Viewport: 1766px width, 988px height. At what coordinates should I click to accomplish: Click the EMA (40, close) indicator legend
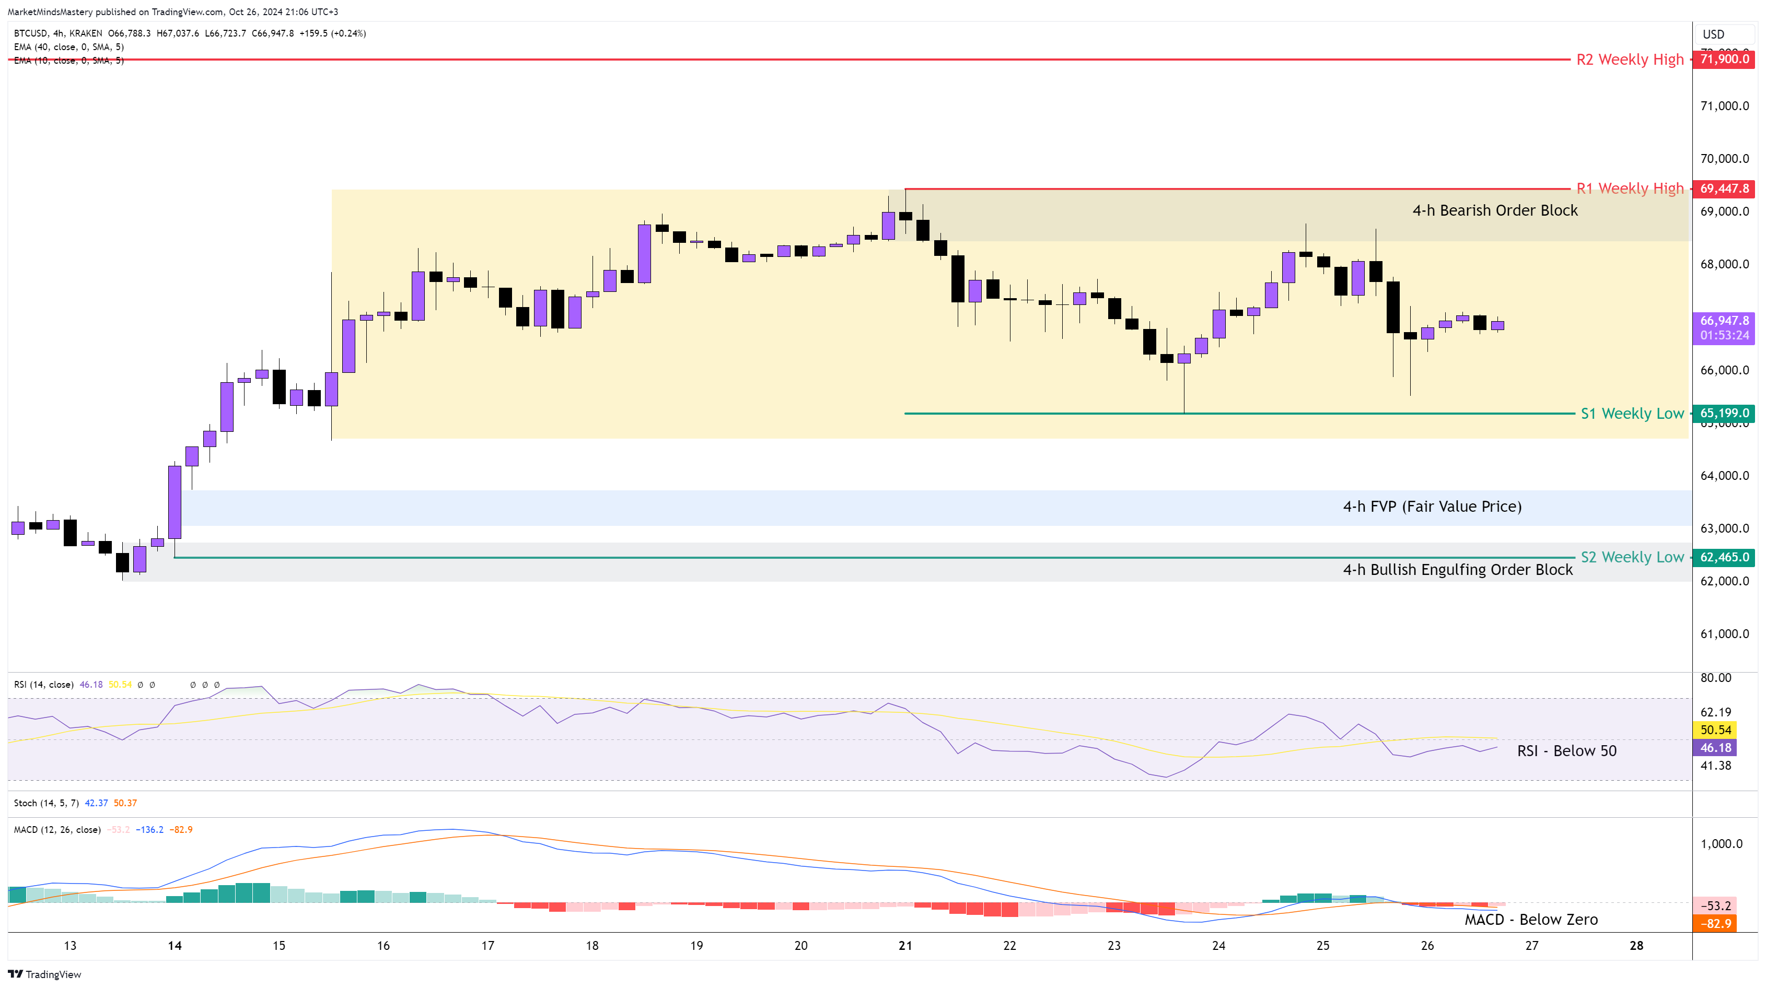[68, 46]
